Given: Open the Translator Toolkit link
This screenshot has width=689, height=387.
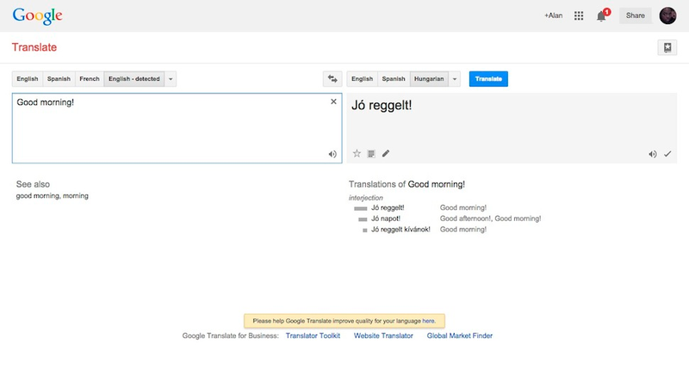Looking at the screenshot, I should point(313,335).
